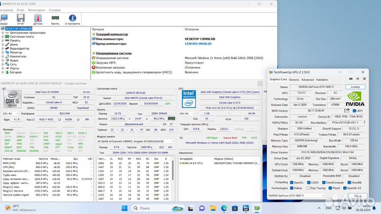Expand Системная плата tree node
This screenshot has height=214, width=381.
point(3,36)
